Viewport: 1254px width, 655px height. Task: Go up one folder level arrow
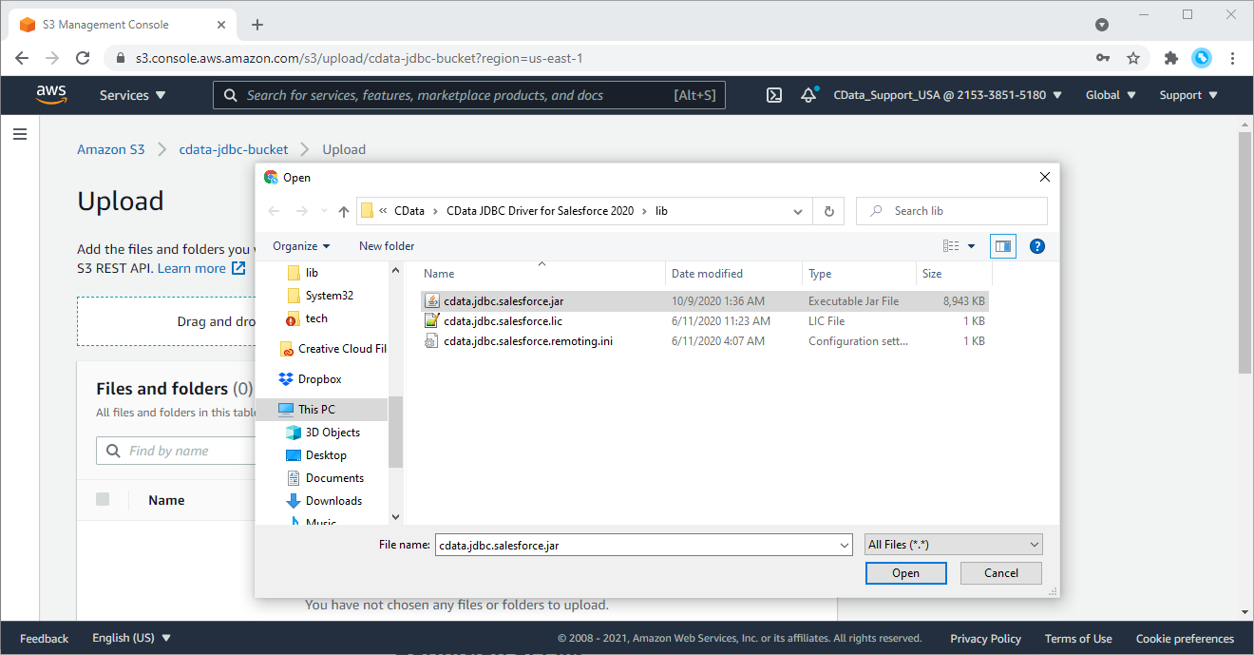click(344, 211)
